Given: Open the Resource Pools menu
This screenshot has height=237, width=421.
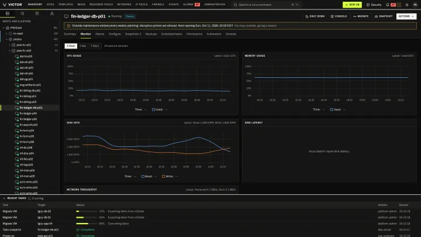Looking at the screenshot, I should [101, 5].
